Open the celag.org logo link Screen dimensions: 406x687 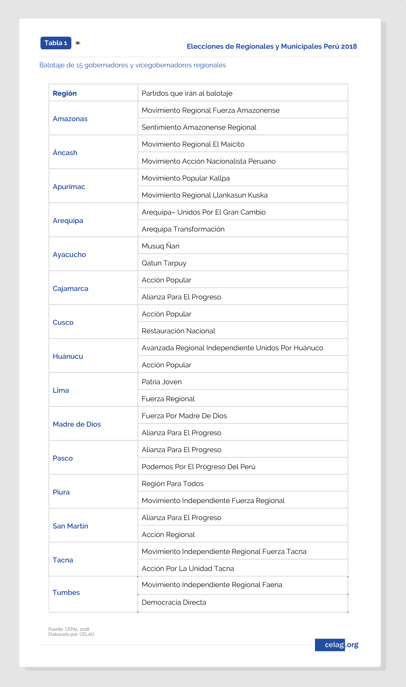click(x=337, y=645)
